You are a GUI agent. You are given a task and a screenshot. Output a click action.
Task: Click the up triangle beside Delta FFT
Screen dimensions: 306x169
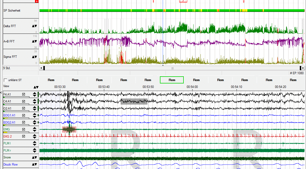33,26
